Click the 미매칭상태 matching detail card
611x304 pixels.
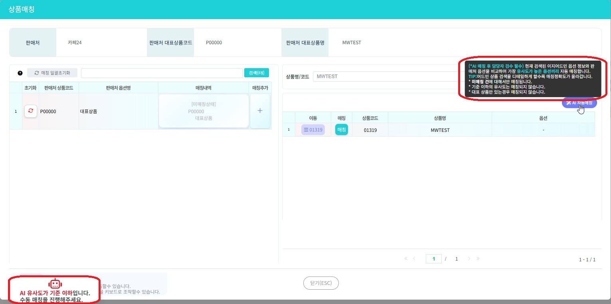click(x=204, y=111)
